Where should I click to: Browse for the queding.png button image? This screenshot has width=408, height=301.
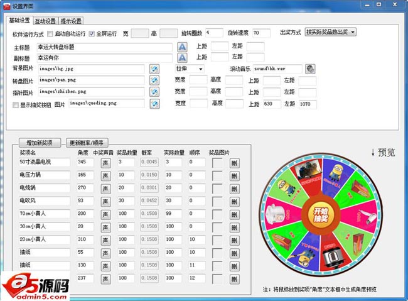click(154, 104)
